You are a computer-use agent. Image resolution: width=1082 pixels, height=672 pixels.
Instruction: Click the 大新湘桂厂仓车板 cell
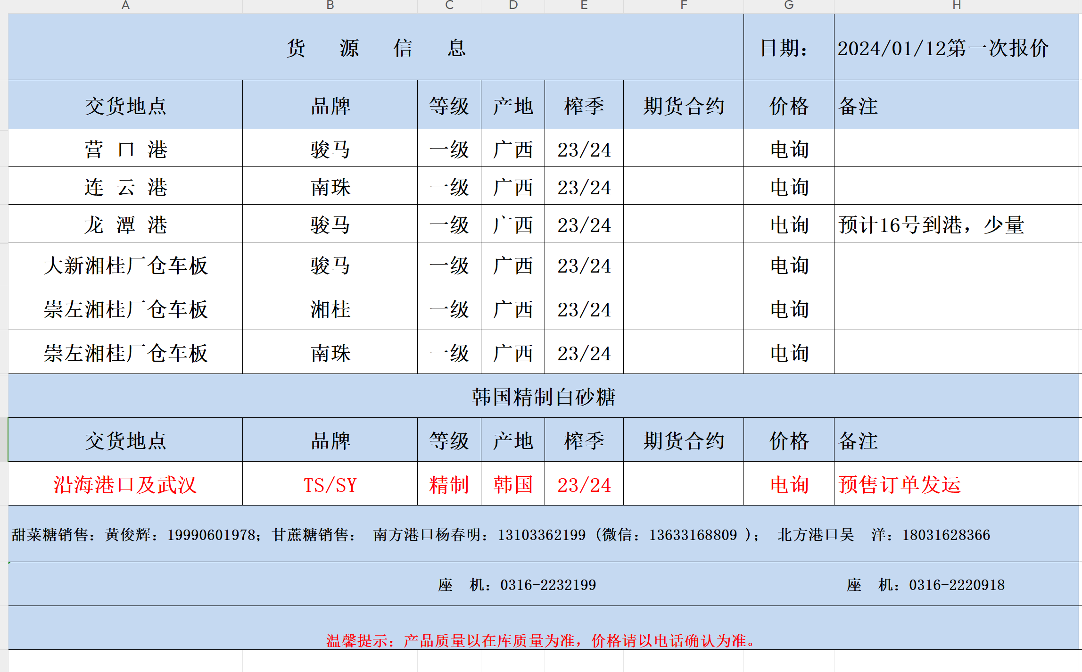click(125, 265)
